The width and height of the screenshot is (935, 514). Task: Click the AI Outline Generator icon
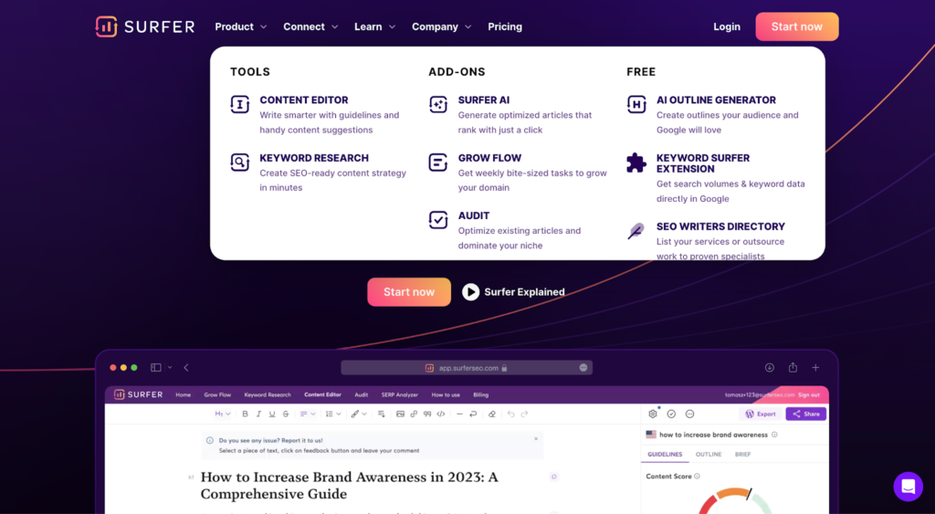pyautogui.click(x=636, y=104)
